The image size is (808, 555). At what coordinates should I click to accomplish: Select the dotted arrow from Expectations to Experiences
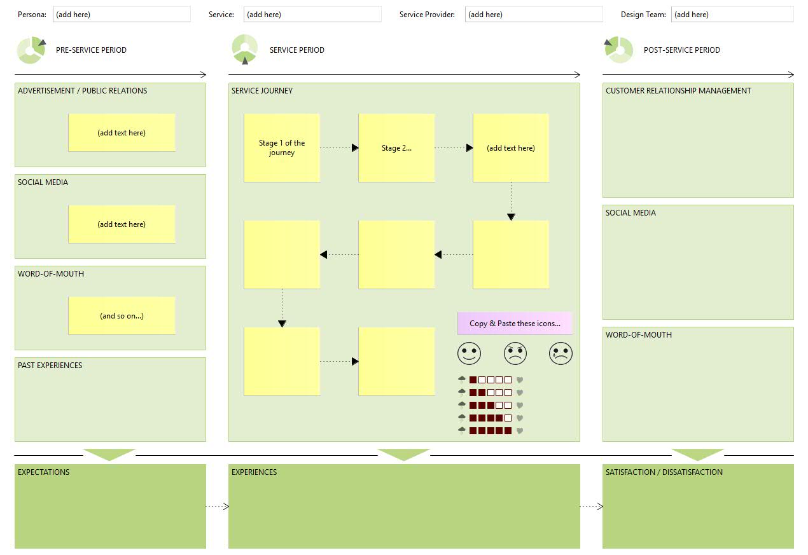coord(218,507)
